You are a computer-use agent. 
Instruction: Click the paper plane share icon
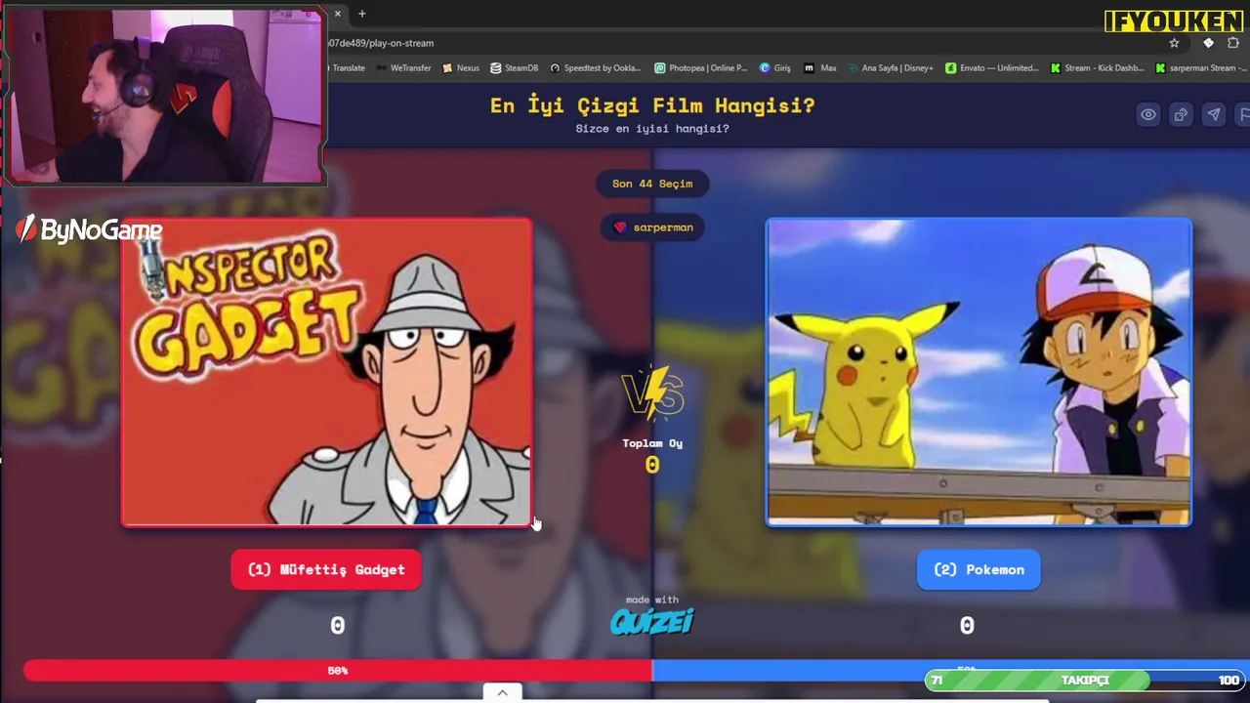coord(1213,114)
